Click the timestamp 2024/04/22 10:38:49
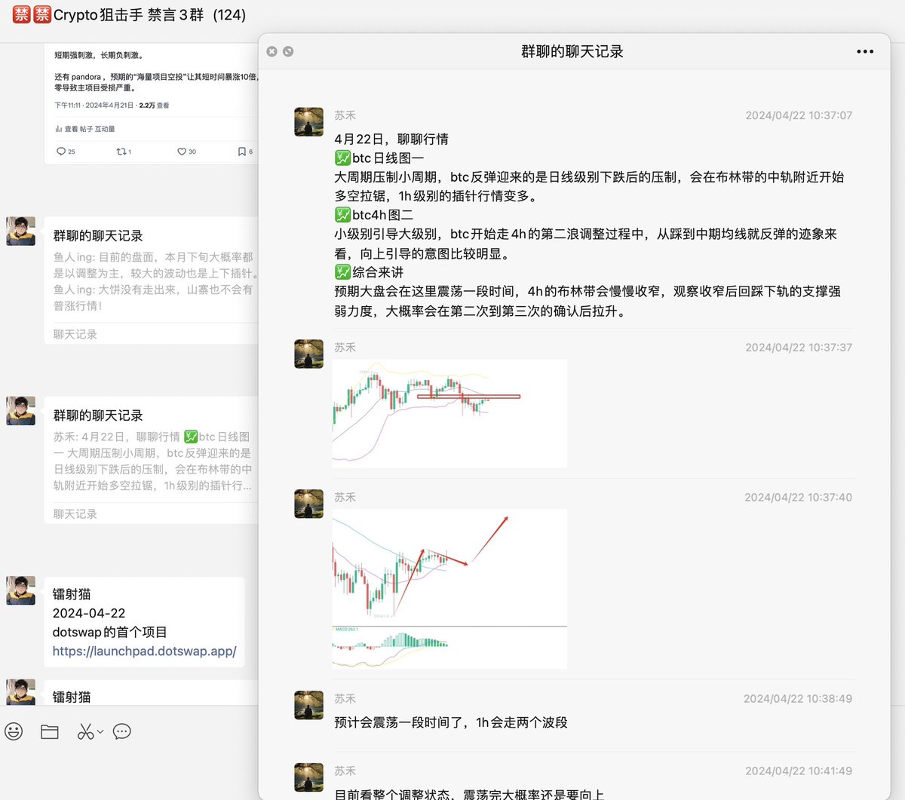The height and width of the screenshot is (800, 905). pyautogui.click(x=798, y=699)
